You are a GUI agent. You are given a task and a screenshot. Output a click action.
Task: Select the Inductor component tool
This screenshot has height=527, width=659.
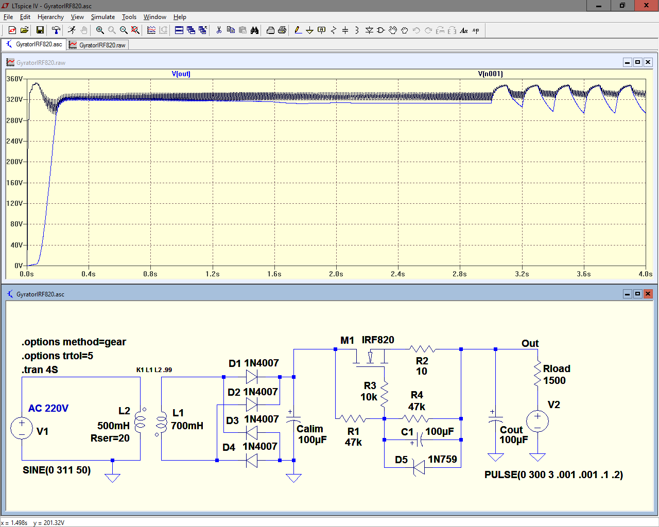pyautogui.click(x=357, y=30)
